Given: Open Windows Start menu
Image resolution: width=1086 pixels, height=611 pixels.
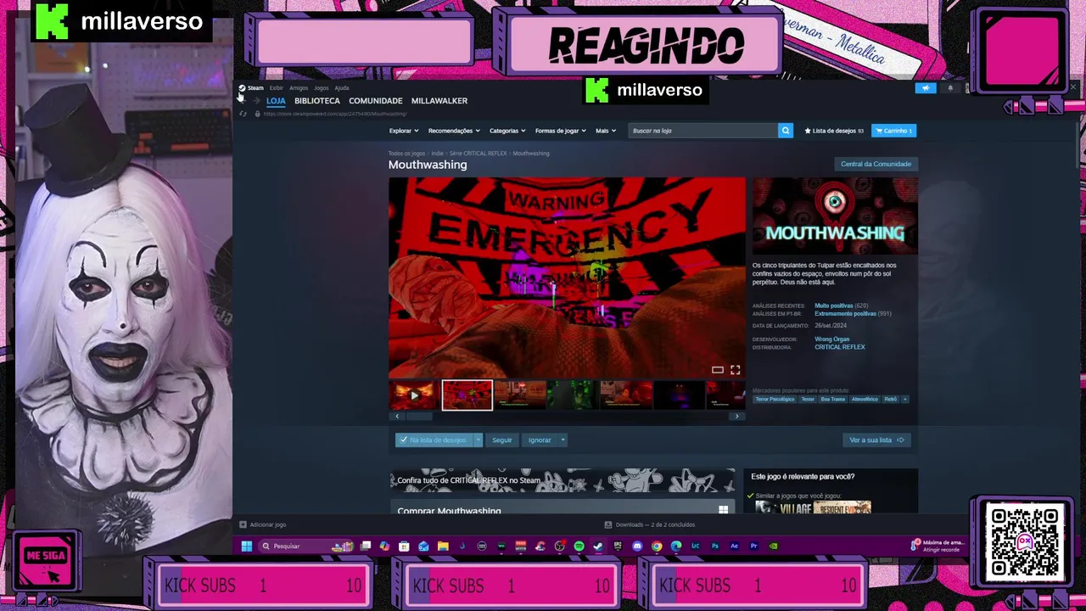Looking at the screenshot, I should pos(246,546).
